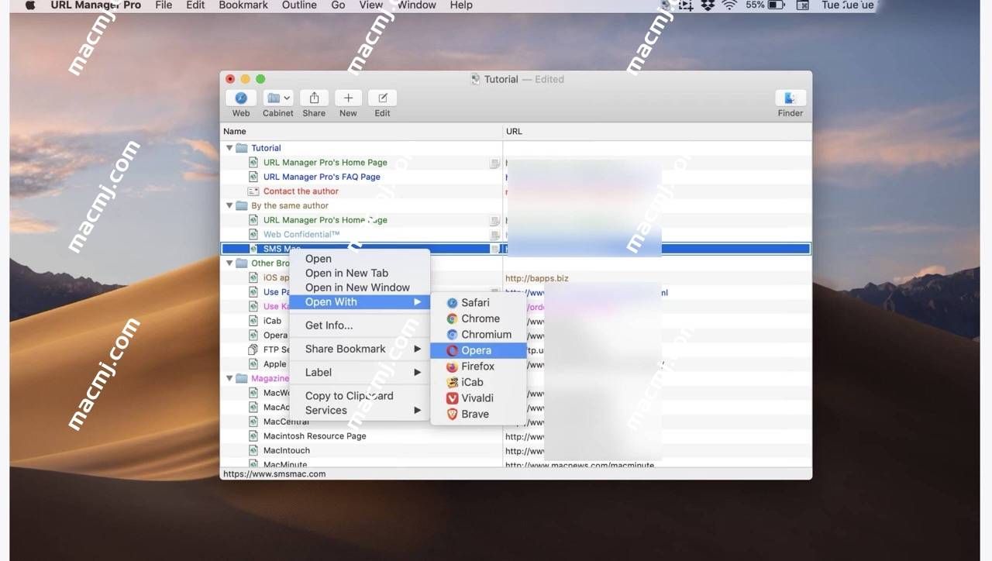Choose Vivaldi in Open With submenu
This screenshot has height=561, width=992.
click(x=478, y=398)
